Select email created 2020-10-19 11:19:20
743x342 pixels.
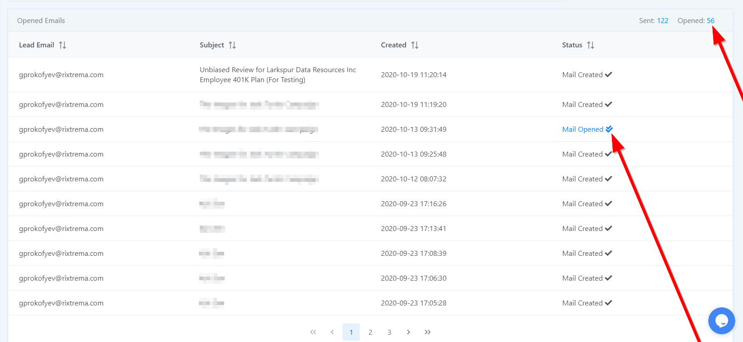pyautogui.click(x=414, y=105)
